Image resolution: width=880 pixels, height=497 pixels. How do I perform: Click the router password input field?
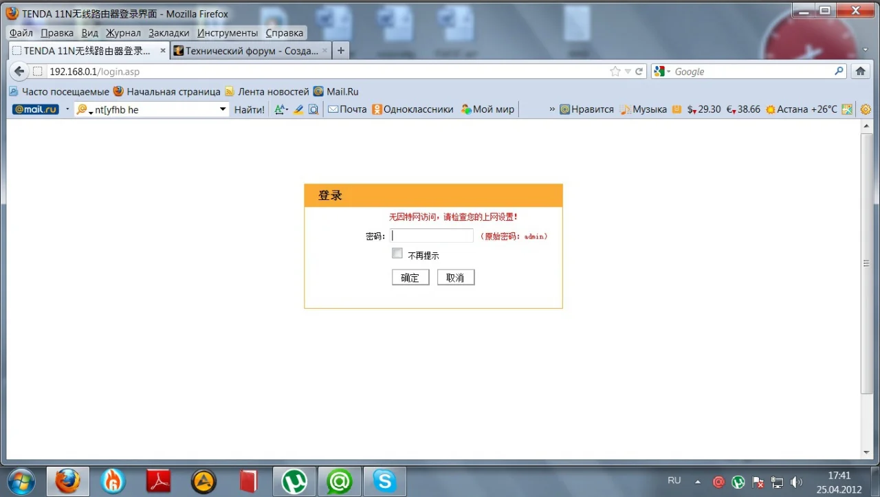click(432, 236)
